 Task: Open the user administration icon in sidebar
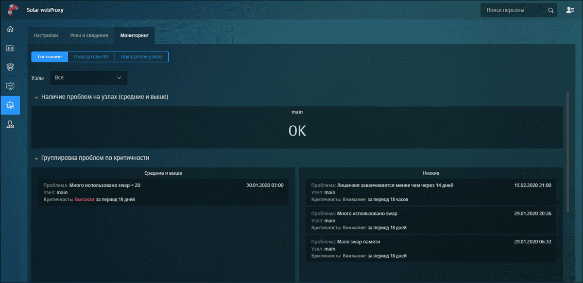(x=10, y=124)
